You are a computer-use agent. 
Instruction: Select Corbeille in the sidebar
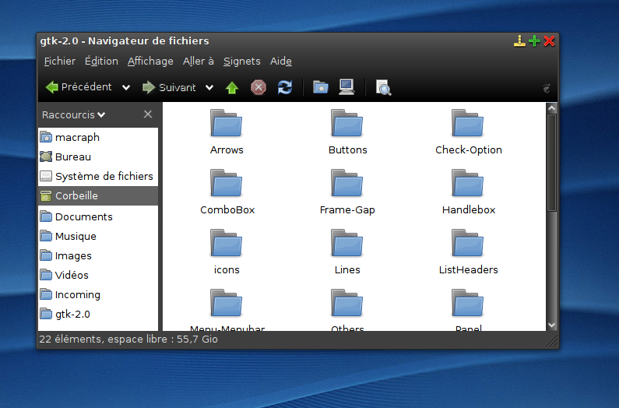[98, 195]
